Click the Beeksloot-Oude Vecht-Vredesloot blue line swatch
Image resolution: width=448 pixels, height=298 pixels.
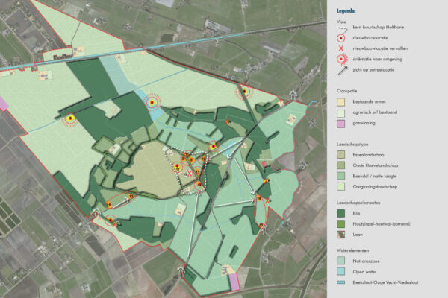(x=341, y=282)
